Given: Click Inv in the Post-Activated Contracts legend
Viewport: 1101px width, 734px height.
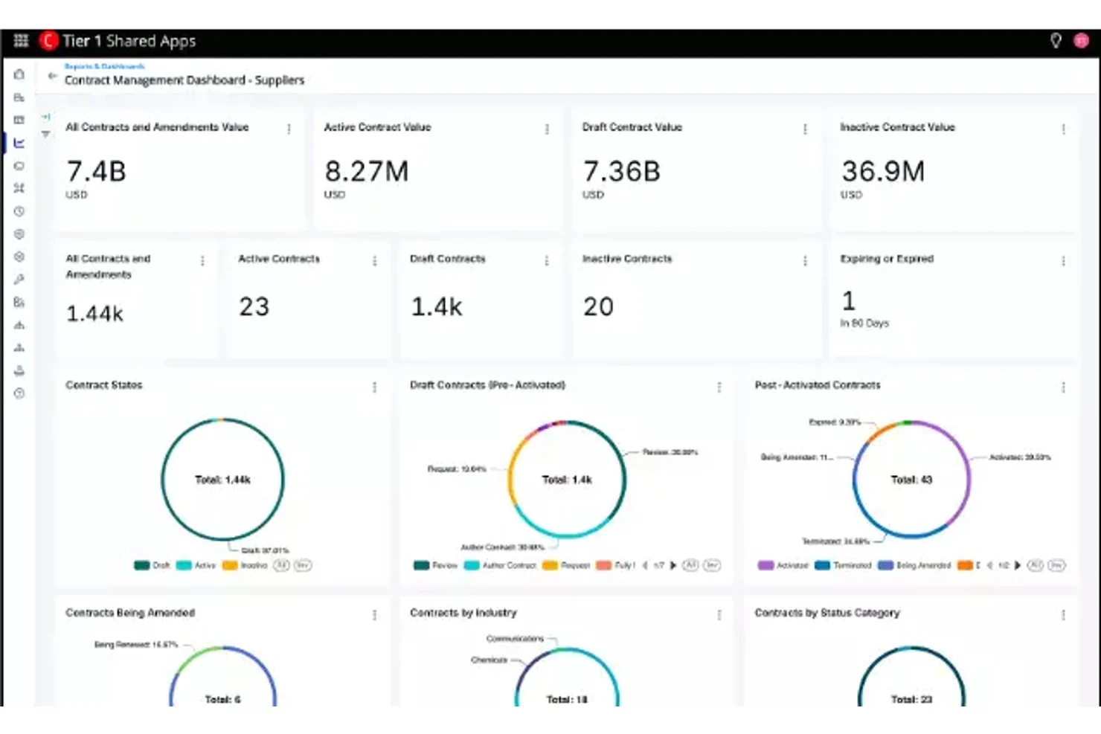Looking at the screenshot, I should tap(1056, 565).
